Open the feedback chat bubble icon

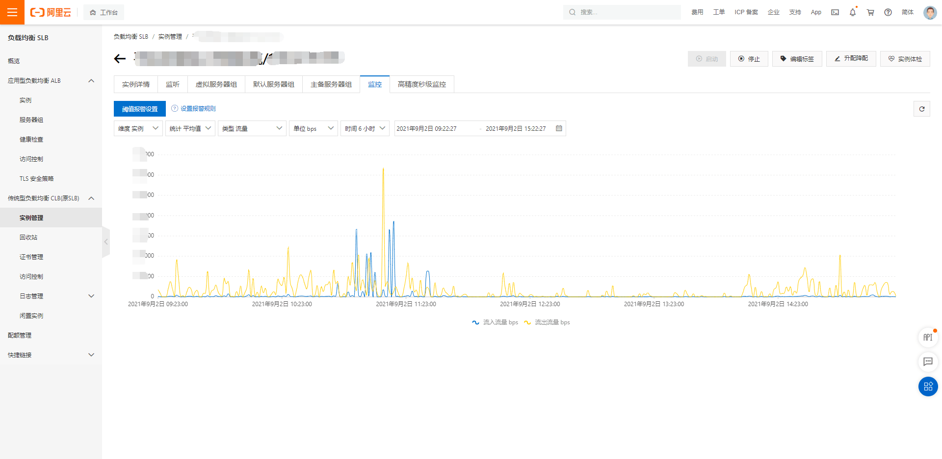928,362
